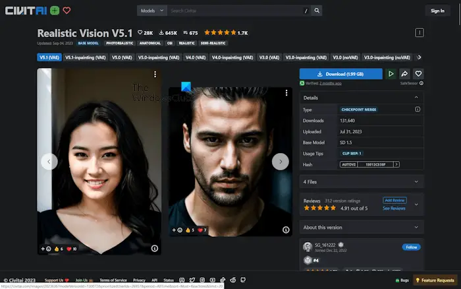Follow the creator SG_161222
The image size is (461, 289).
click(411, 247)
